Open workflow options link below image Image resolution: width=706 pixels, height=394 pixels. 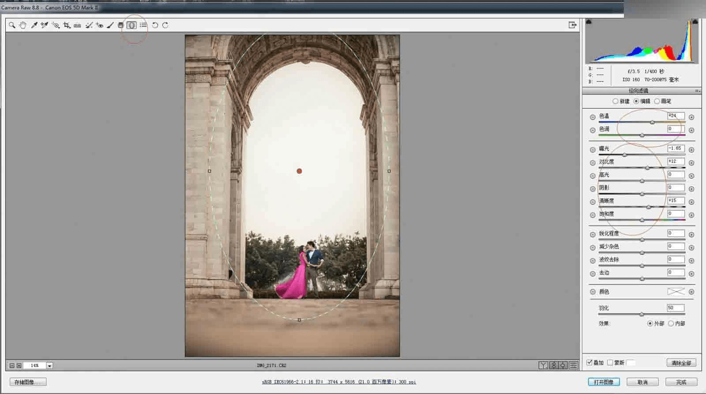(x=338, y=382)
